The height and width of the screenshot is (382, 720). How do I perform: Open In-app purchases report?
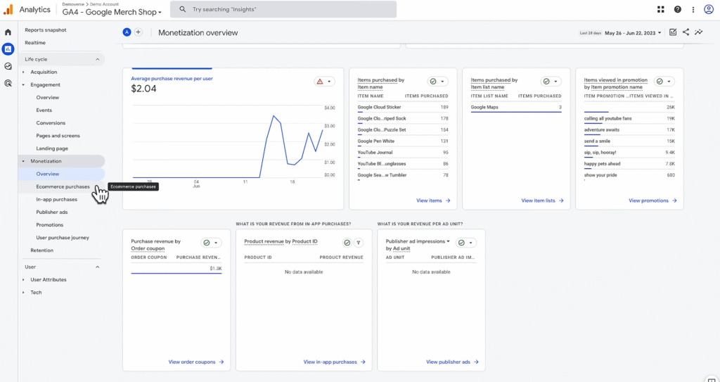click(x=56, y=200)
